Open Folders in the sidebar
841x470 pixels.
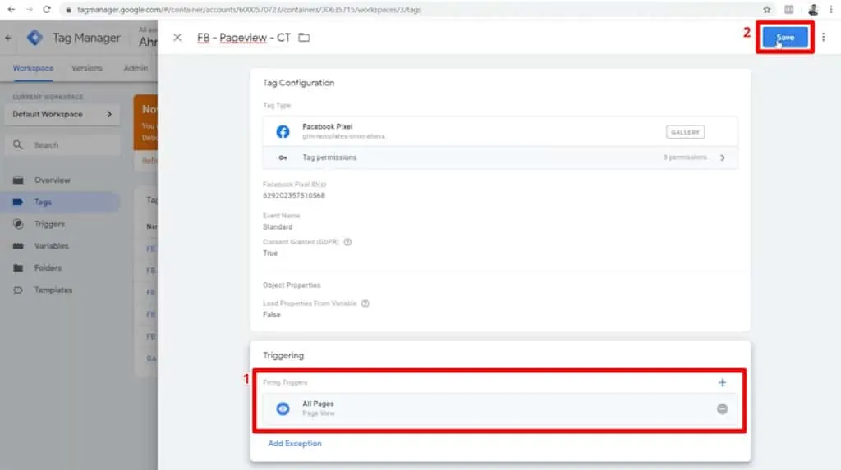(48, 268)
